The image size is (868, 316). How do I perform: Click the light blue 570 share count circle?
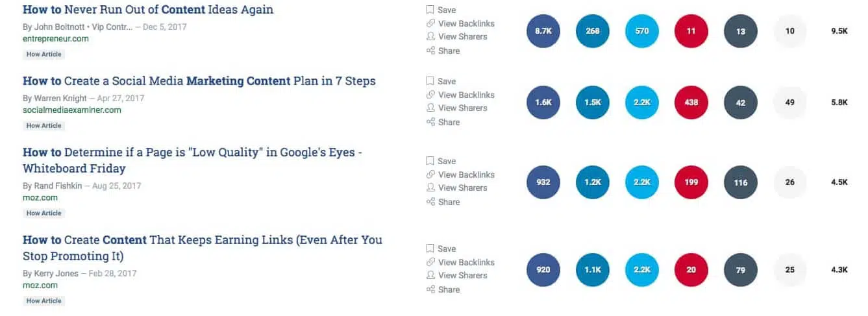641,31
